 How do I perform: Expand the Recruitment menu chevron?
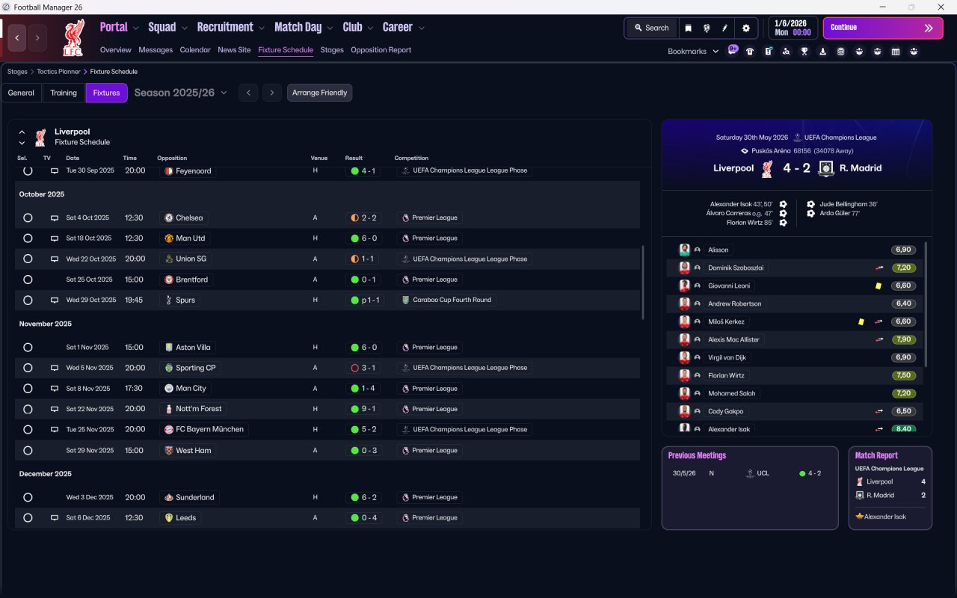tap(262, 28)
